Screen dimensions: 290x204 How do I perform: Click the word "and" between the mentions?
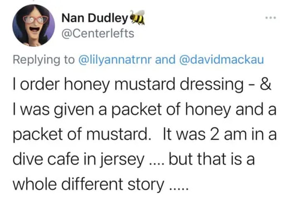tap(167, 60)
